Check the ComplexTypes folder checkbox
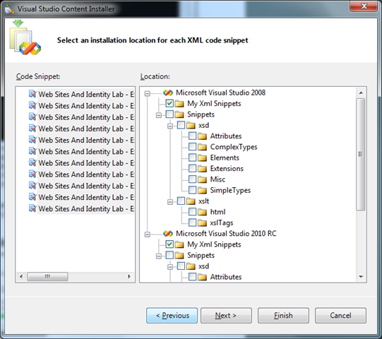The height and width of the screenshot is (339, 382). [x=193, y=147]
